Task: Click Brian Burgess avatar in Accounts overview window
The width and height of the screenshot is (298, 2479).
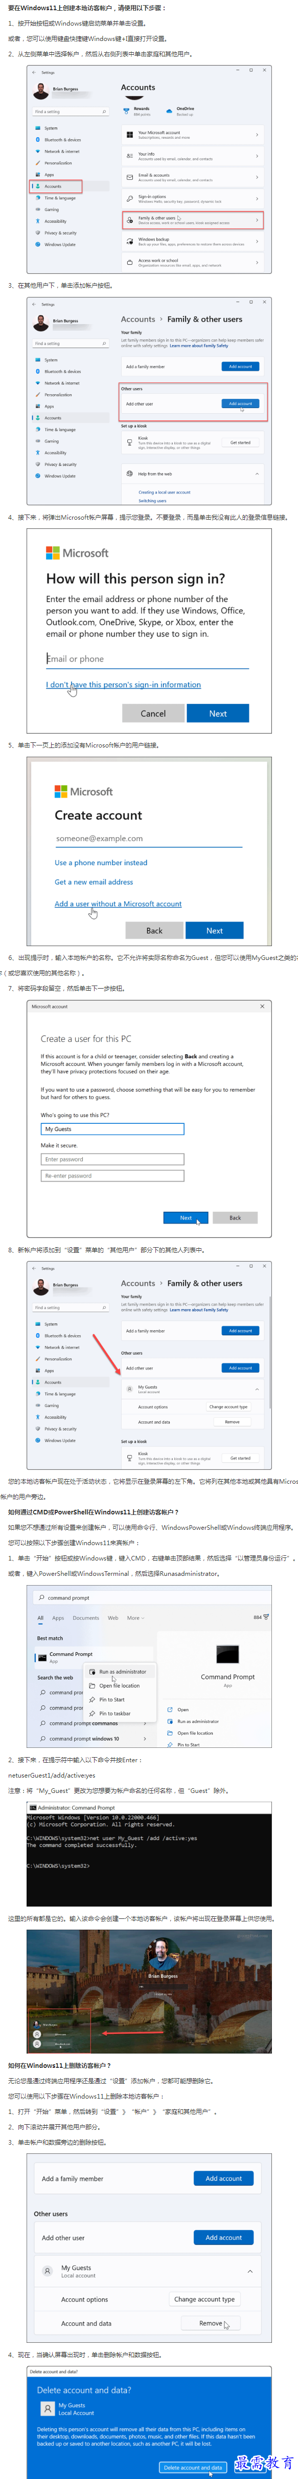Action: click(40, 92)
